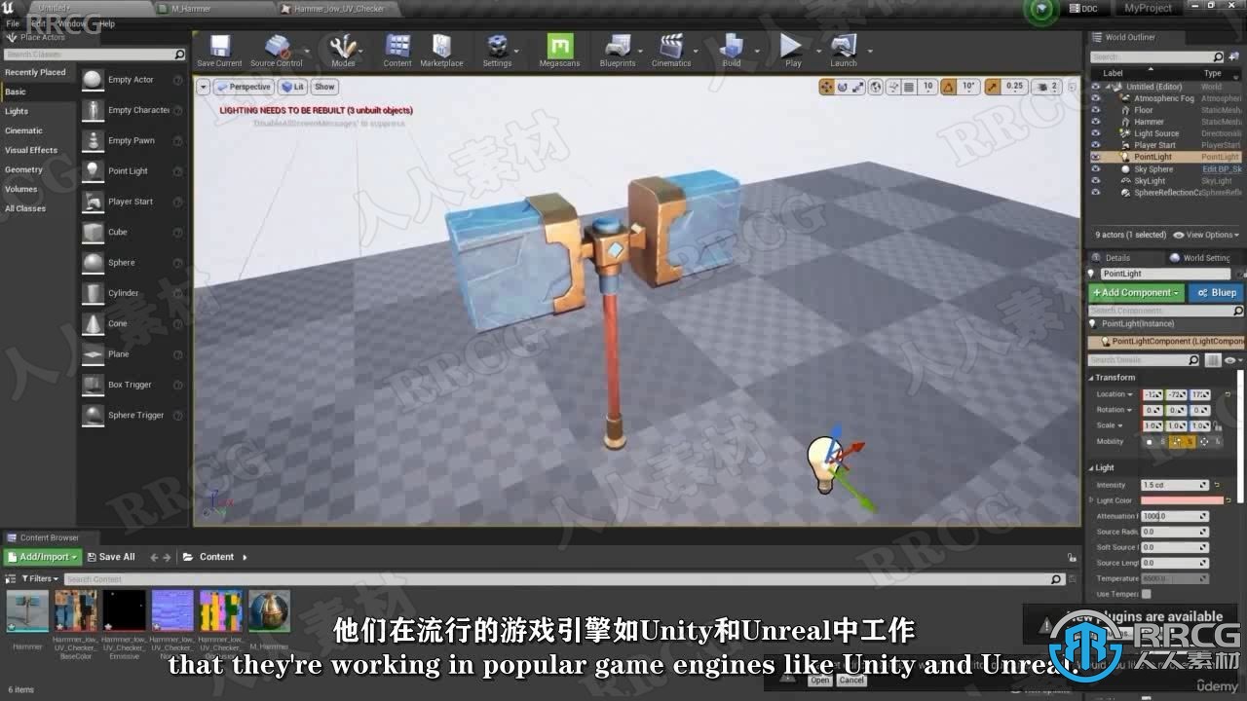Open the Light Color swatch picker
Viewport: 1247px width, 701px height.
click(x=1182, y=500)
